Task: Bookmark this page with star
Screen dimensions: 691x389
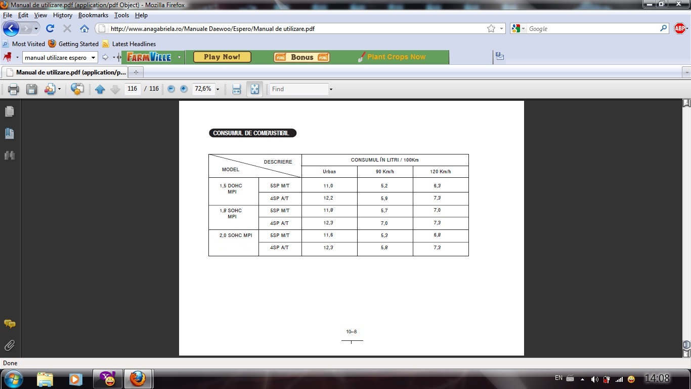Action: (x=491, y=29)
